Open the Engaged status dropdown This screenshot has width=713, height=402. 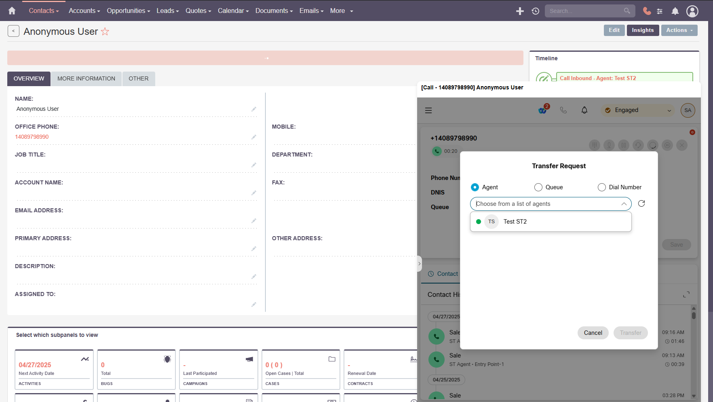click(x=637, y=110)
